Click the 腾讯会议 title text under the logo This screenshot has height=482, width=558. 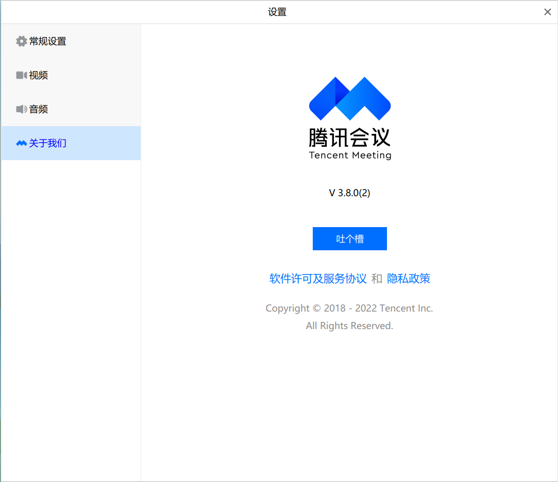(x=350, y=137)
